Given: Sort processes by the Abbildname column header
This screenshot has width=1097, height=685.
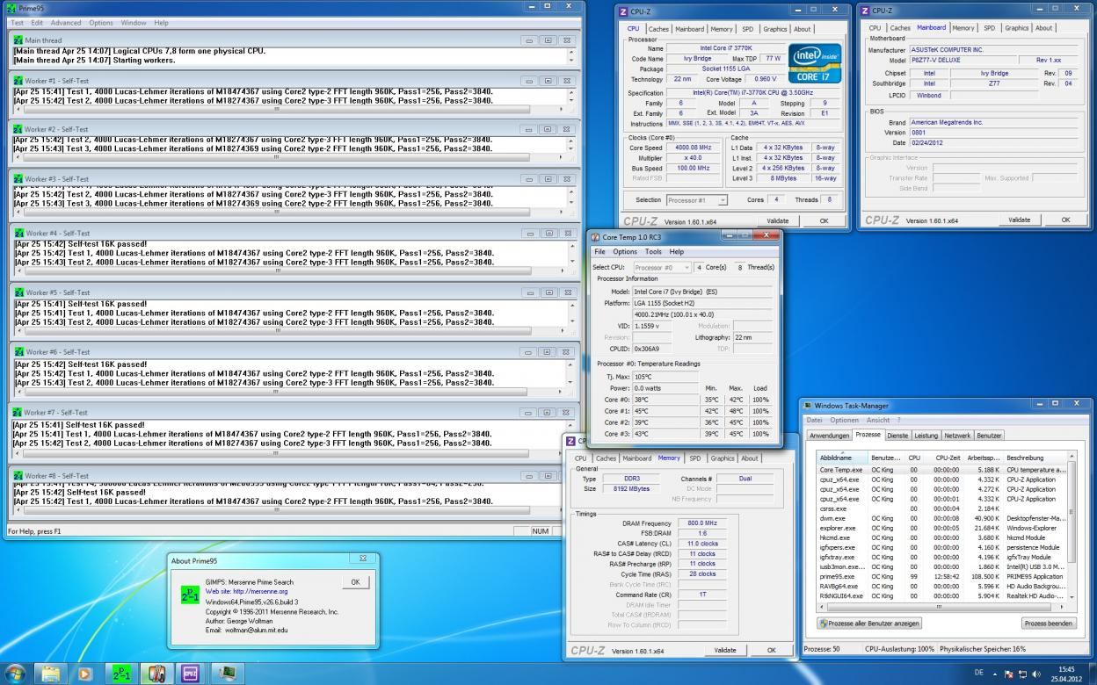Looking at the screenshot, I should tap(843, 458).
